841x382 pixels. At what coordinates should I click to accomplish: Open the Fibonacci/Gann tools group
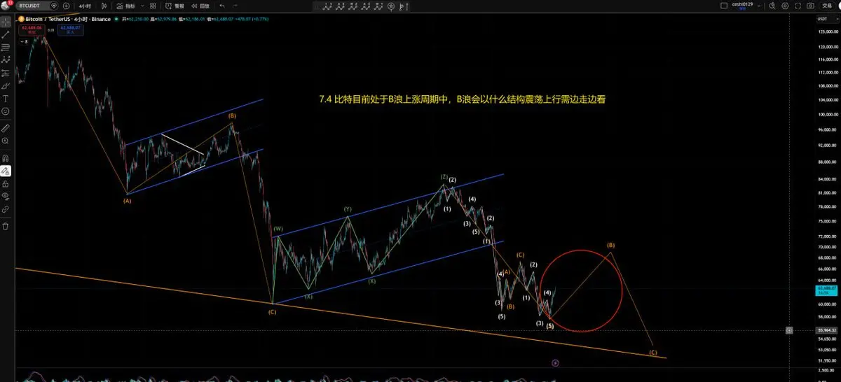coord(6,48)
